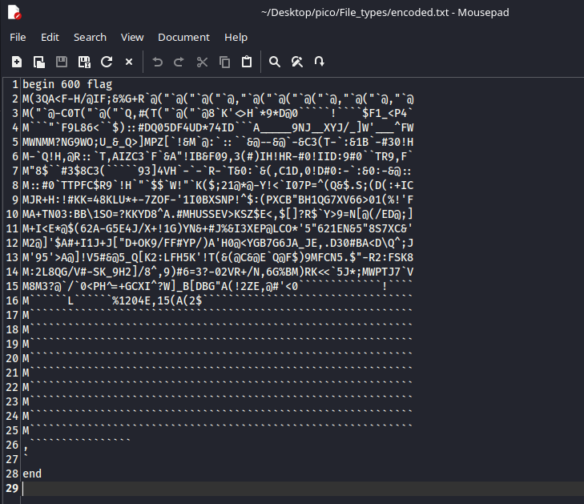
Task: Click the Copy icon in toolbar
Action: pos(224,62)
